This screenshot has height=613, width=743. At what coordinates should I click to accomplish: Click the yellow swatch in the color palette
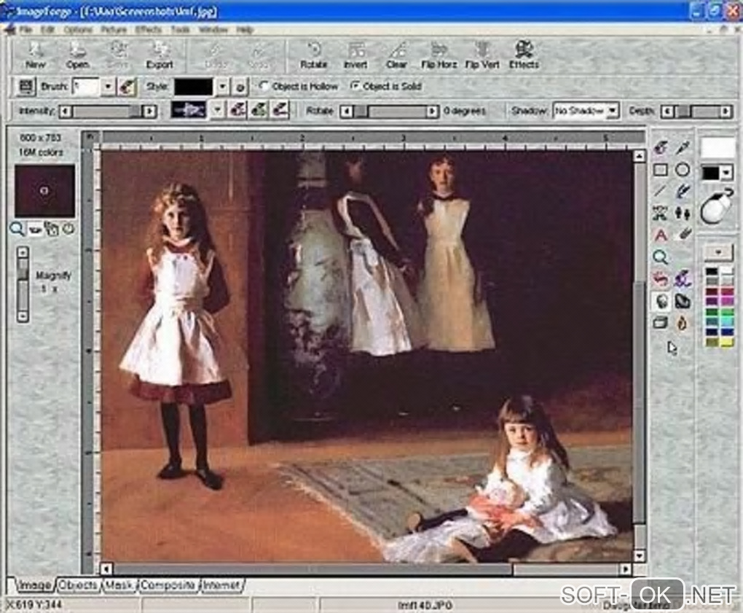pyautogui.click(x=727, y=341)
